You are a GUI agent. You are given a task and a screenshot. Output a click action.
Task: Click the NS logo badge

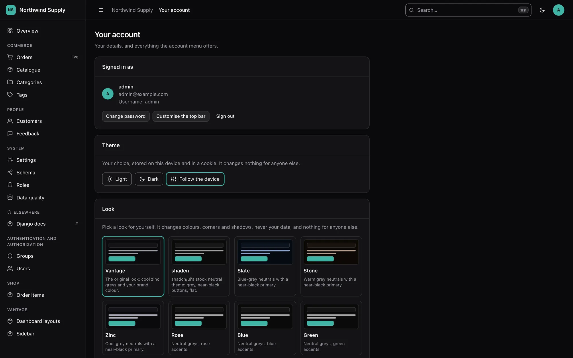(x=11, y=10)
